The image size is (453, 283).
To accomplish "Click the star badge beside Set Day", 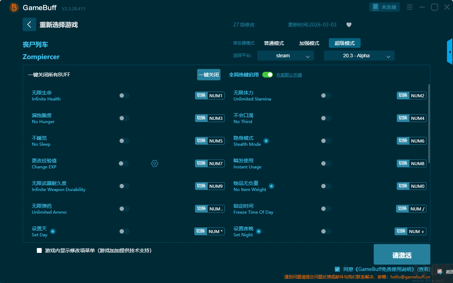I will click(x=53, y=231).
